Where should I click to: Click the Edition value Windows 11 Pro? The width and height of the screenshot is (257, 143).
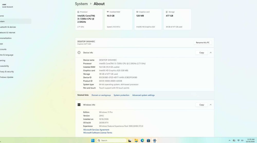(x=106, y=112)
